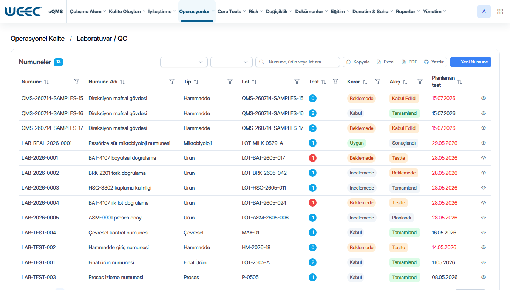Expand the first empty filter dropdown
516x290 pixels.
[184, 62]
